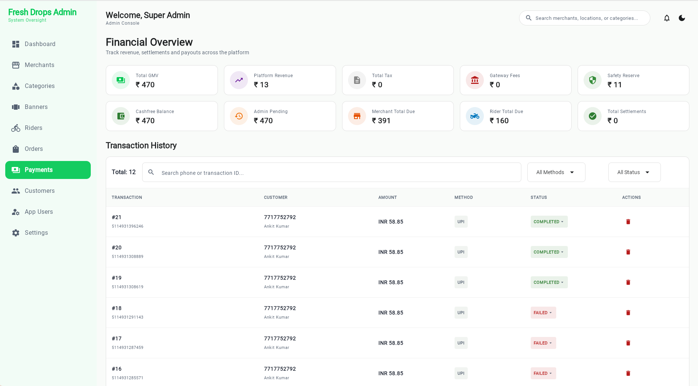Open Settings from the sidebar
Image resolution: width=698 pixels, height=386 pixels.
[x=48, y=233]
